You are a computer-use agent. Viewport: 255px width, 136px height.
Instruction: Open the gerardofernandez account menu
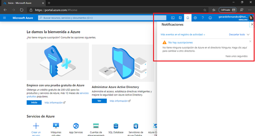(x=233, y=18)
